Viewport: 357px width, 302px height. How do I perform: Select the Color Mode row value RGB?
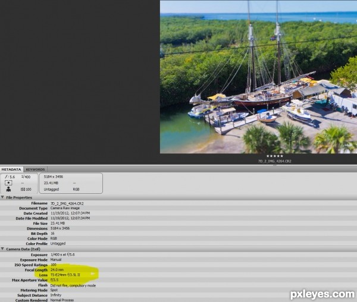click(54, 238)
